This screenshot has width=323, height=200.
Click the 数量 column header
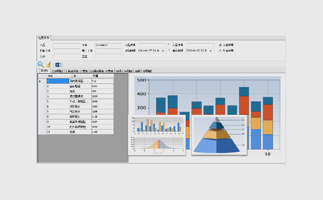coord(102,76)
